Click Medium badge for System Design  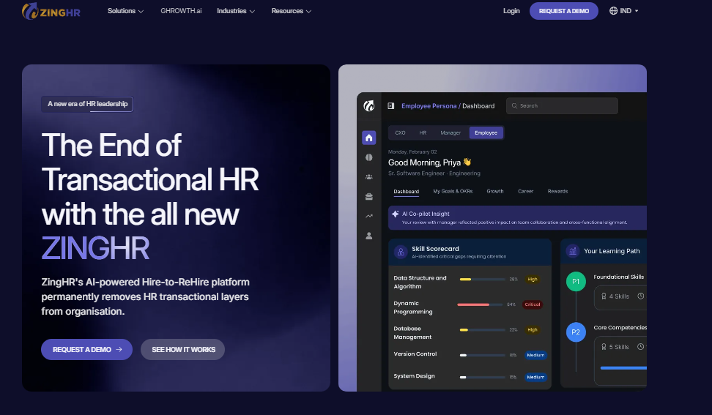pos(535,377)
